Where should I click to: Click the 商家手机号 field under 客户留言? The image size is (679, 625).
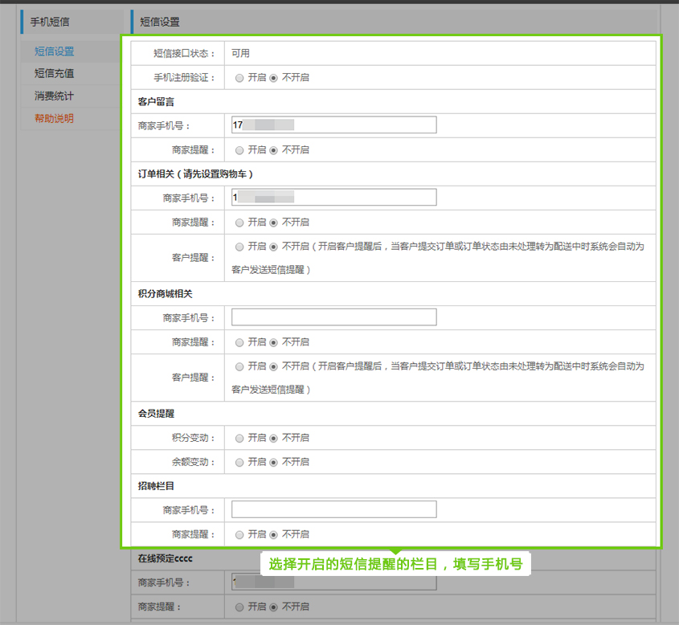tap(333, 125)
